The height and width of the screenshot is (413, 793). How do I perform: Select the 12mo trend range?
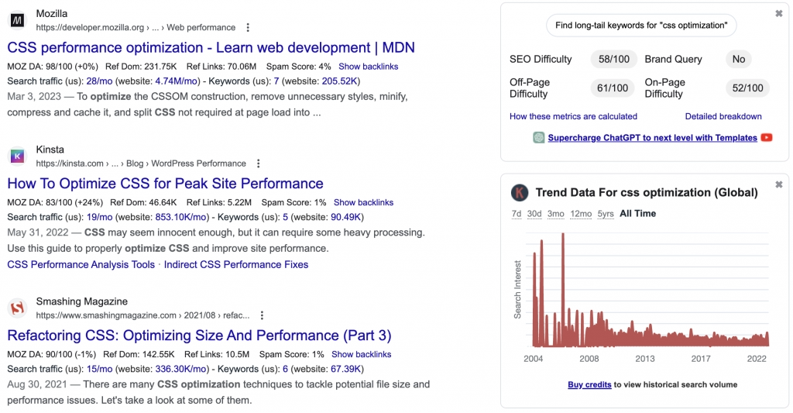581,214
